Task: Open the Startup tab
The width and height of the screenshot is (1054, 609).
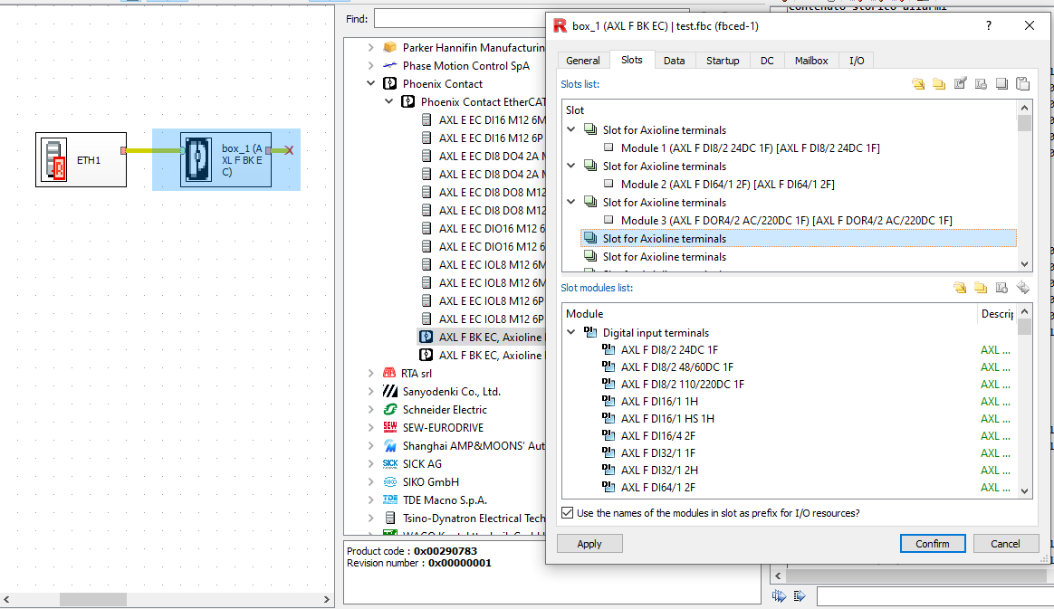Action: (723, 61)
